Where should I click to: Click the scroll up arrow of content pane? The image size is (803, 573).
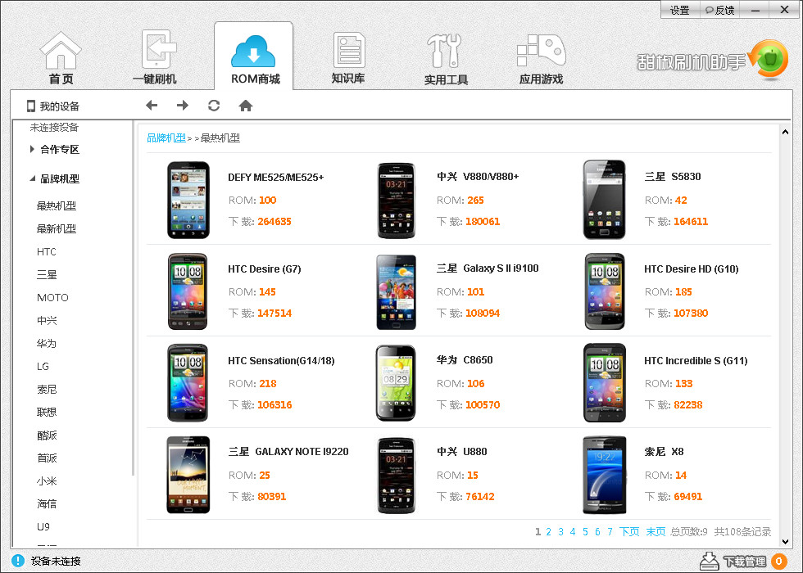[x=785, y=132]
